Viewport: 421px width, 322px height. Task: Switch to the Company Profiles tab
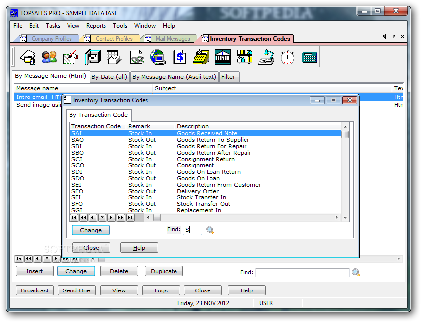click(47, 39)
